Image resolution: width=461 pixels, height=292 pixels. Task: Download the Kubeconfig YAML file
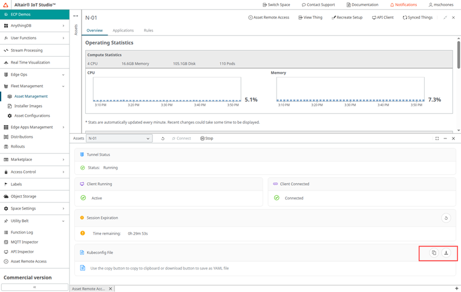(446, 253)
